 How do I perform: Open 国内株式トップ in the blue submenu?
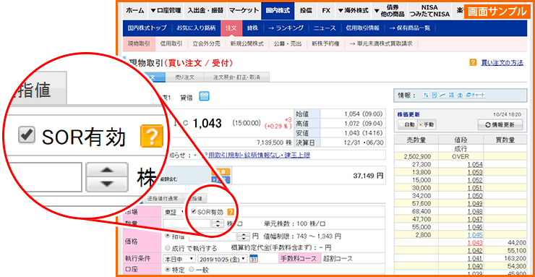147,28
